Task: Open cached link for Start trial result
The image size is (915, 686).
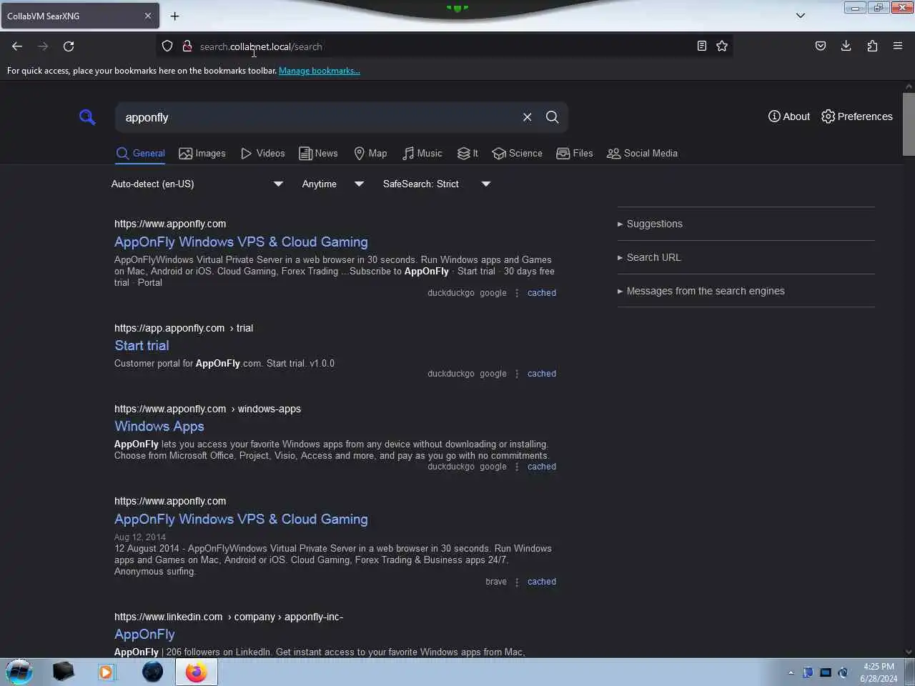Action: [542, 374]
